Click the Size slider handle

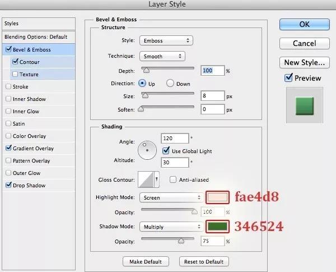tap(145, 95)
